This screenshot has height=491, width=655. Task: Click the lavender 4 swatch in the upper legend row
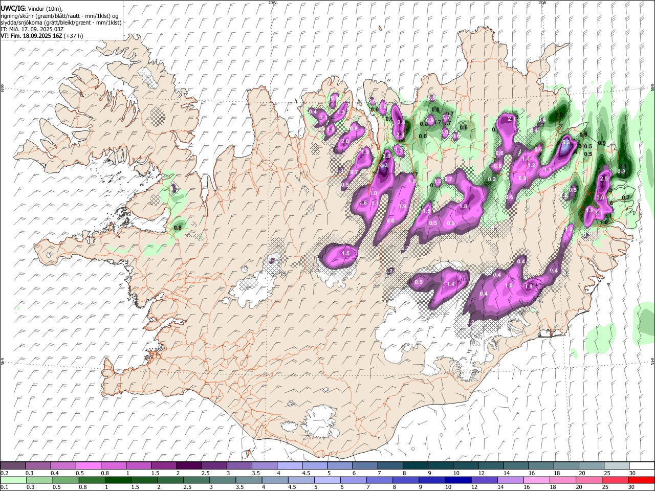pyautogui.click(x=289, y=465)
